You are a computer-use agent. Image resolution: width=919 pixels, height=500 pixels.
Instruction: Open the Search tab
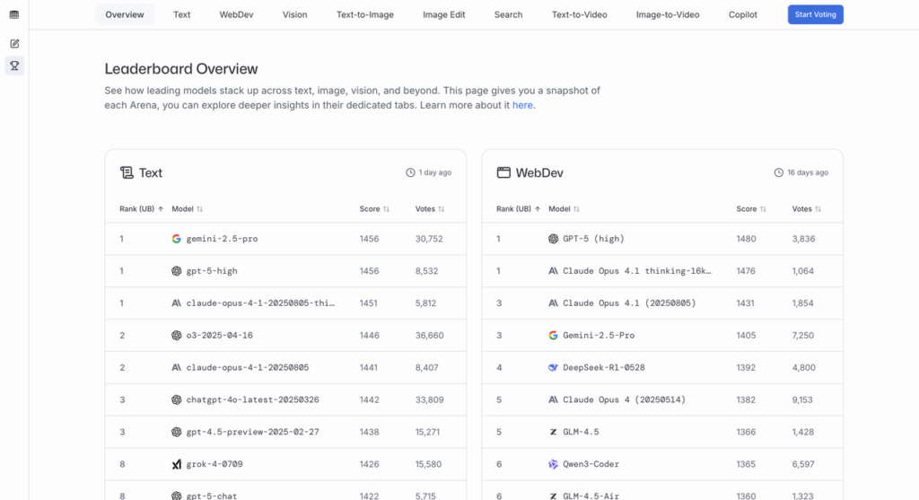point(508,14)
